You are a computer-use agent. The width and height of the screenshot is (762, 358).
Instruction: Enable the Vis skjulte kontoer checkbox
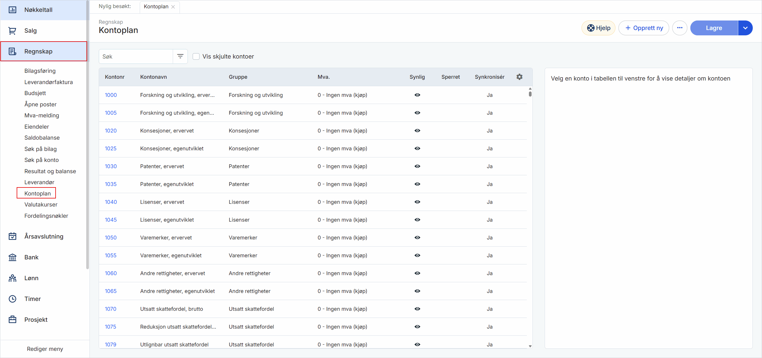(196, 56)
